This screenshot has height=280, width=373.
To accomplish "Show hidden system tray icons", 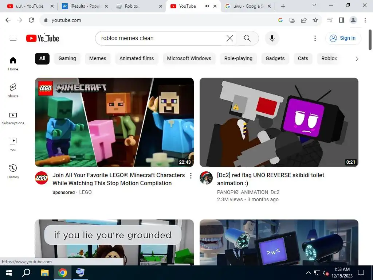I will point(308,273).
